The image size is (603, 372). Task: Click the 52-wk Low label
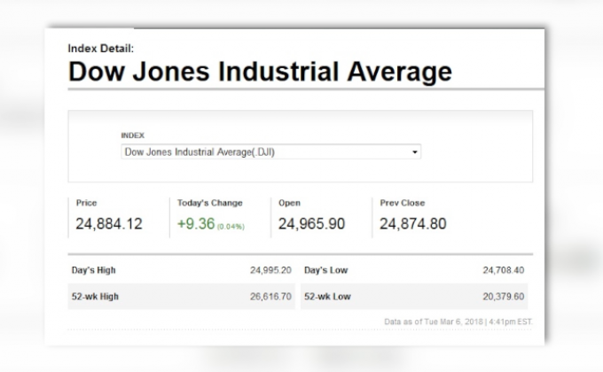click(x=327, y=296)
